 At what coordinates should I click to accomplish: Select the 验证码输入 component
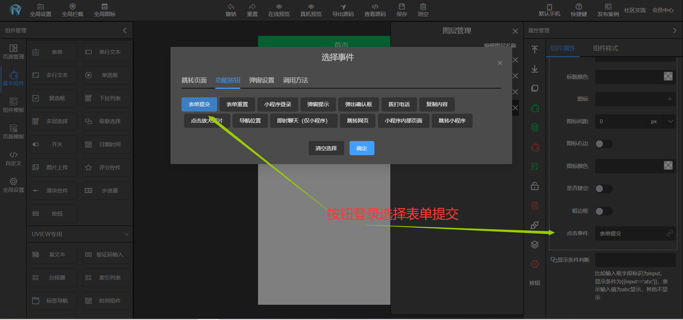106,255
